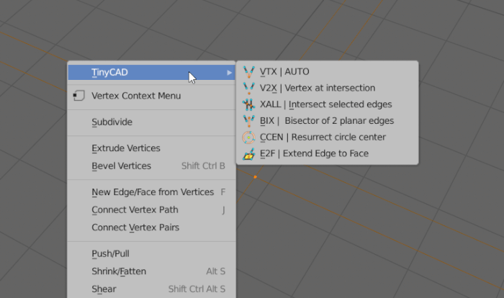The width and height of the screenshot is (504, 298).
Task: Click the E2F extend edge icon
Action: click(249, 153)
